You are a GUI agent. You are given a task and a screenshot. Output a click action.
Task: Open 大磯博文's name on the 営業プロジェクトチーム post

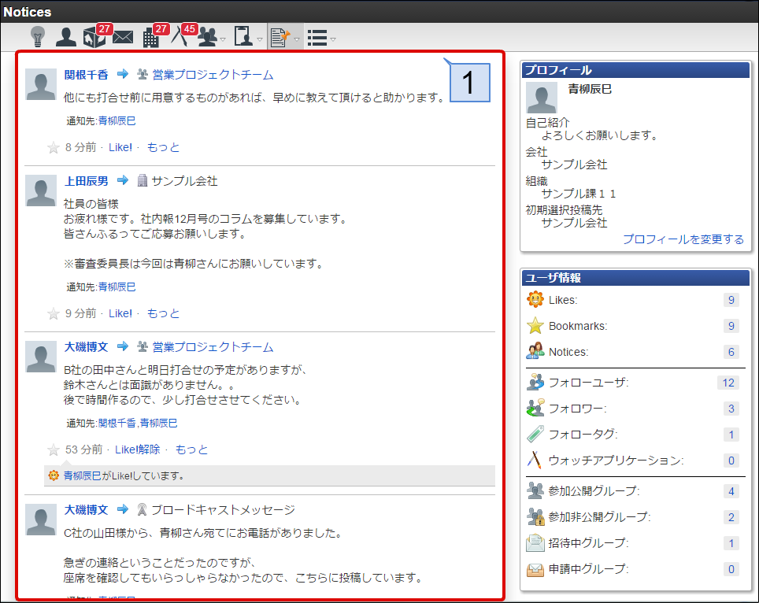coord(86,347)
